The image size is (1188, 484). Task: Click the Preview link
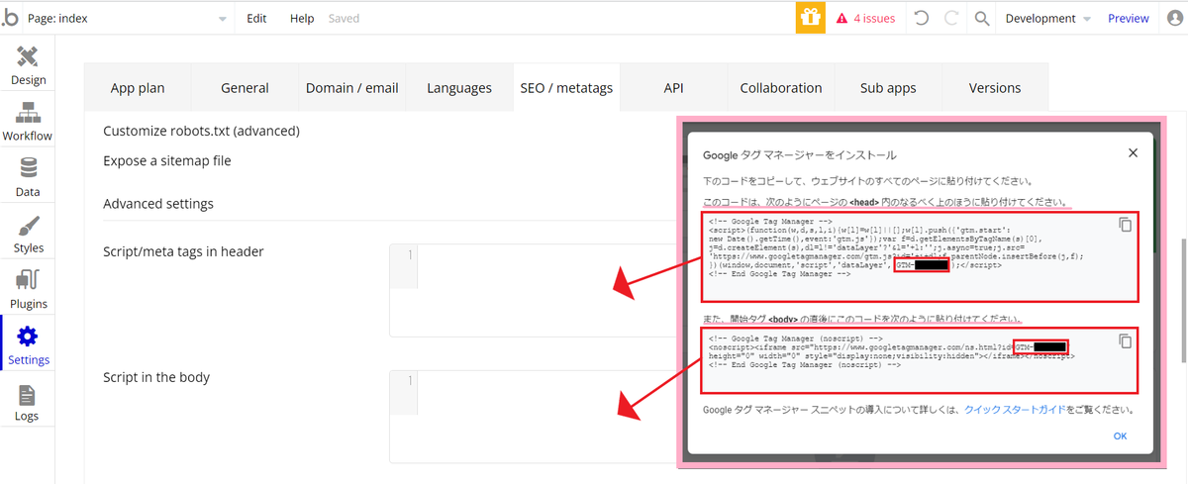1129,18
